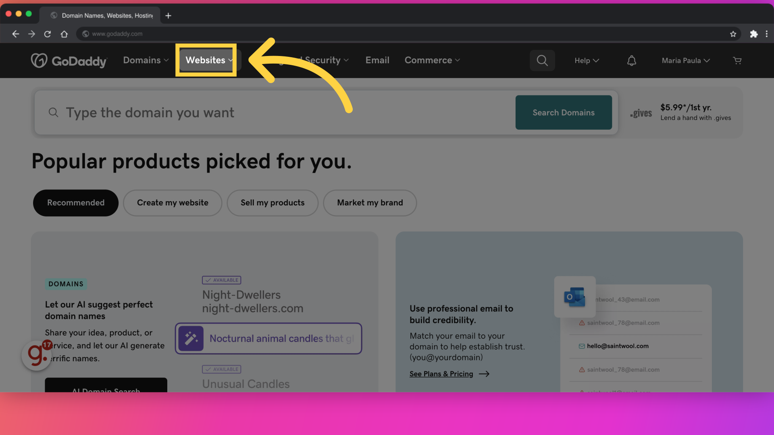Select the Recommended filter toggle
The height and width of the screenshot is (435, 774).
(75, 203)
